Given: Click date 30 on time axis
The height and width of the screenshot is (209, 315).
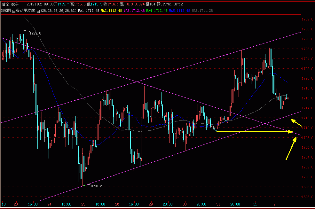Looking at the screenshot, I should pyautogui.click(x=185, y=205).
